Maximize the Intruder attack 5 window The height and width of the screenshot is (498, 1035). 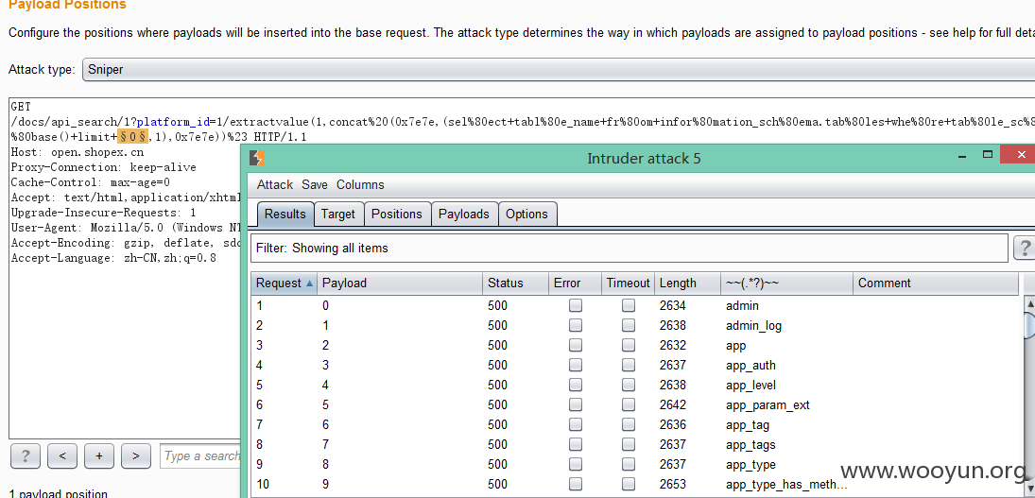tap(988, 155)
